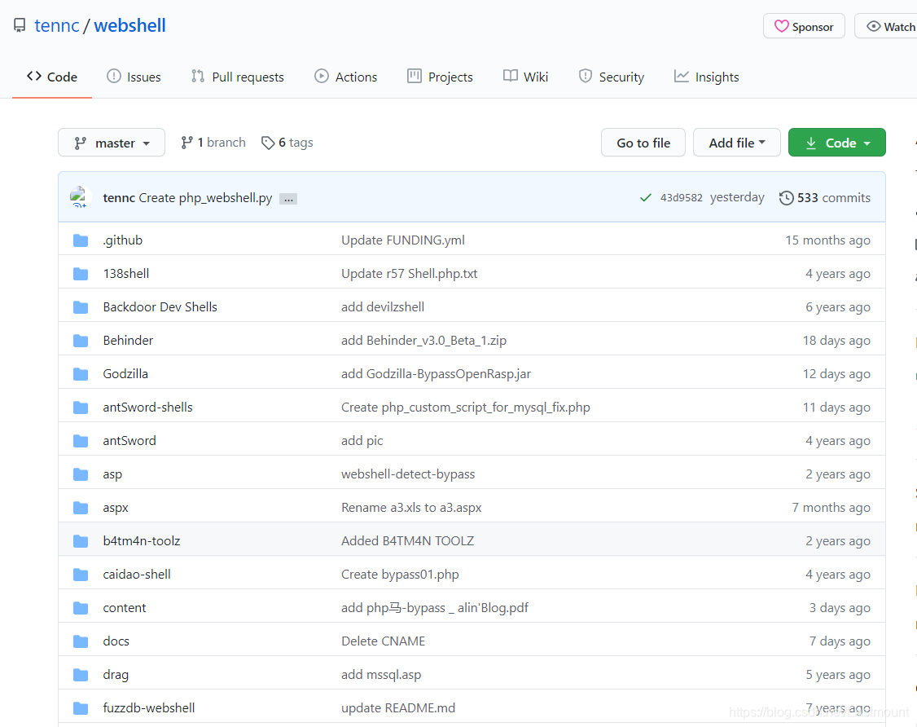The image size is (917, 727).
Task: Open commit 'Added B4TM4N TOOLZ'
Action: tap(408, 541)
